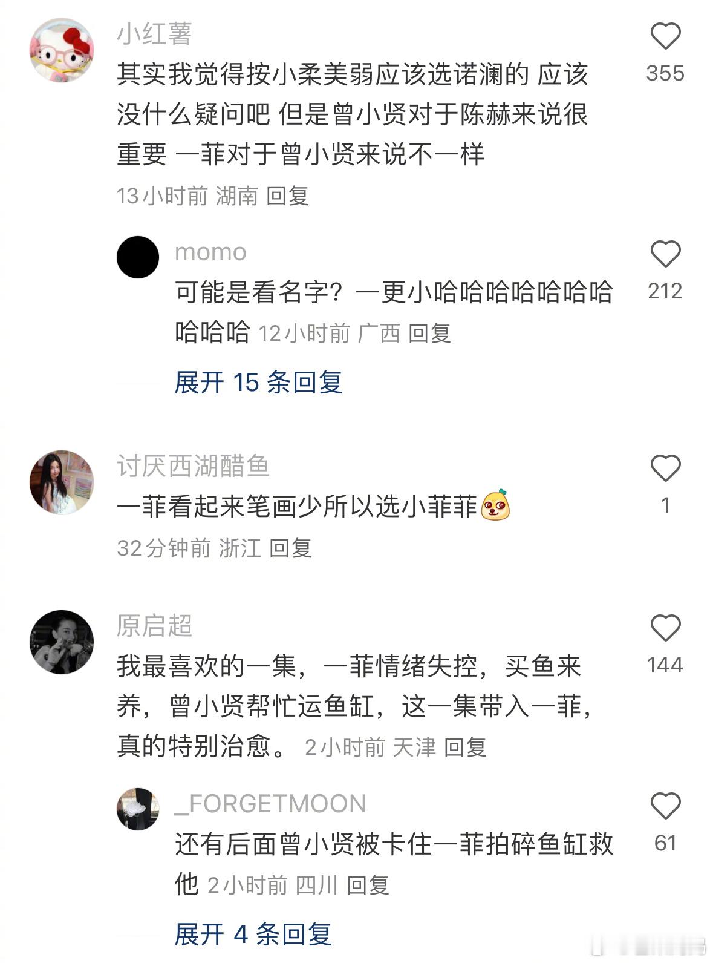Open 讨厌西湖醋鱼's profile avatar
Screen dimensions: 713x963
[62, 482]
